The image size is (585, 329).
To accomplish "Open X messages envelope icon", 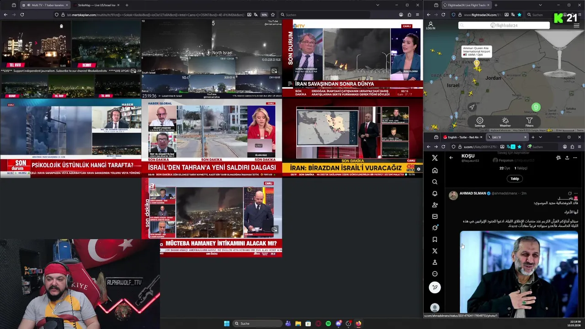I will click(x=435, y=216).
